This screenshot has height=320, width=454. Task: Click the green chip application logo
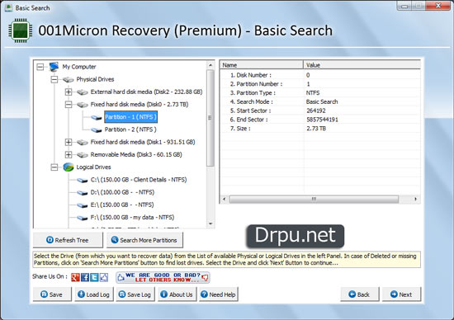[x=21, y=31]
